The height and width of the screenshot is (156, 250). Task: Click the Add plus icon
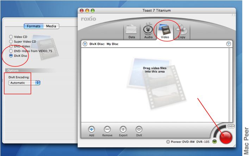click(92, 129)
